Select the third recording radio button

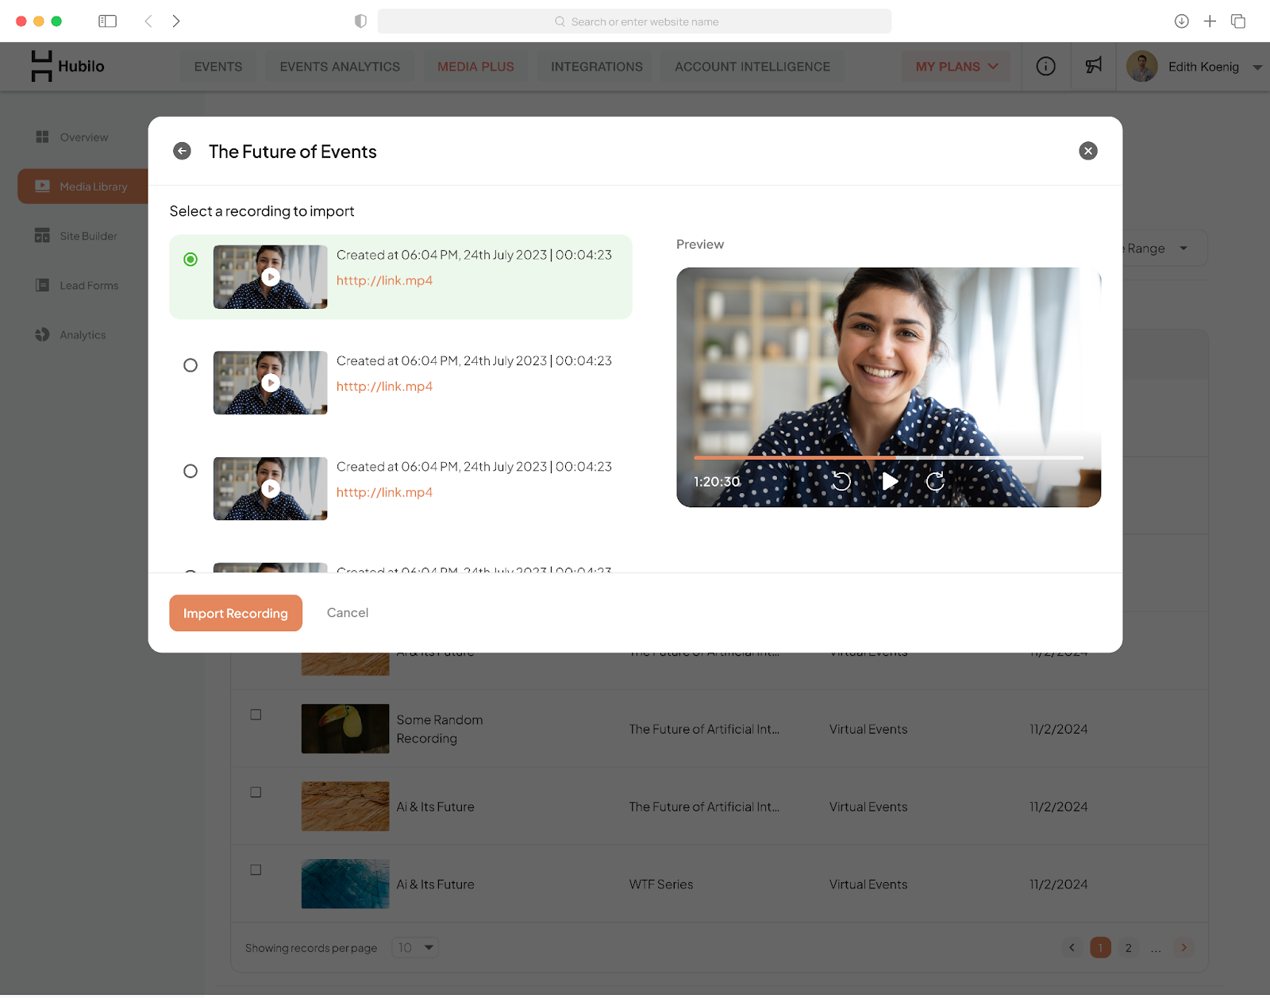pyautogui.click(x=190, y=472)
